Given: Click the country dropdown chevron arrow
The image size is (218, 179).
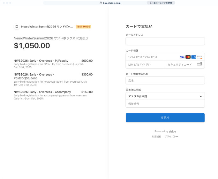Looking at the screenshot, I should pos(201,96).
